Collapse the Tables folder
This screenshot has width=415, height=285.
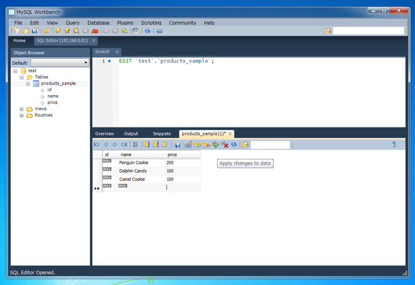[x=22, y=77]
